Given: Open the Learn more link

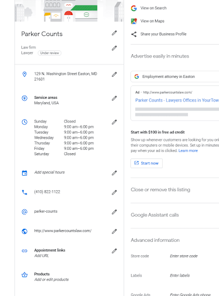Looking at the screenshot, I should (x=188, y=150).
